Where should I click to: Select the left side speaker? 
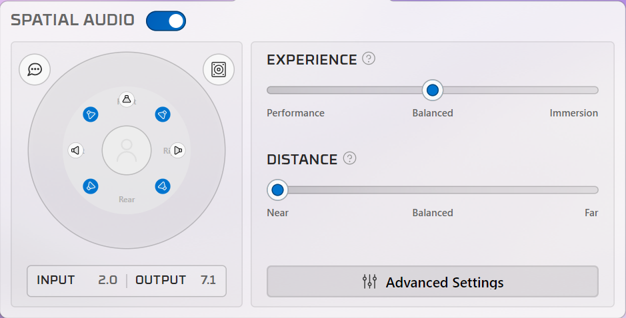point(75,150)
